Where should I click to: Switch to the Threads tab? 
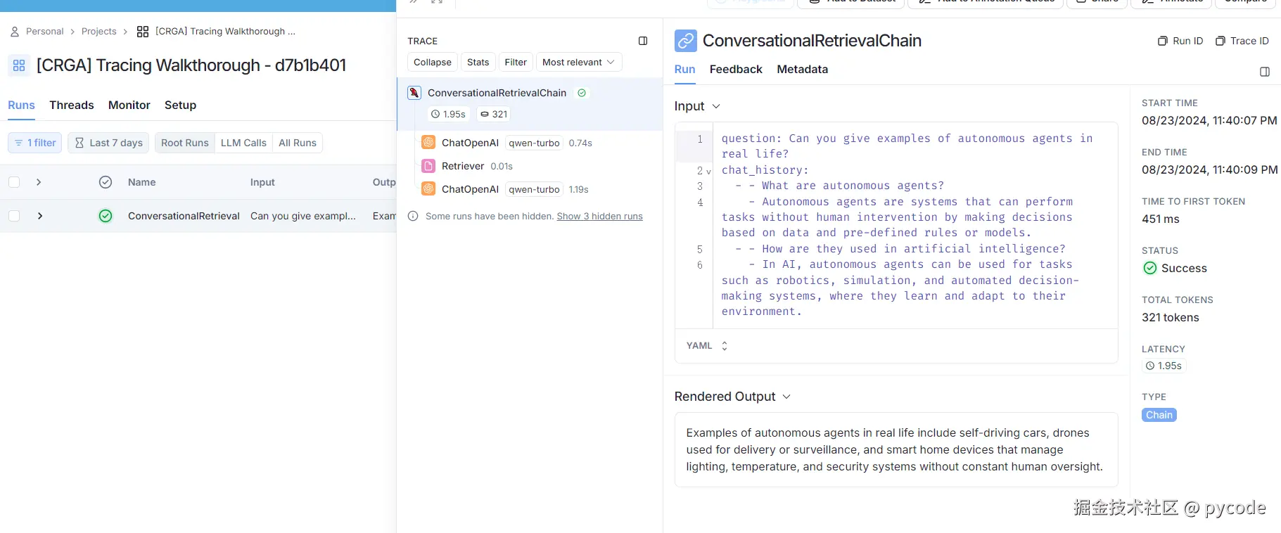(x=72, y=105)
